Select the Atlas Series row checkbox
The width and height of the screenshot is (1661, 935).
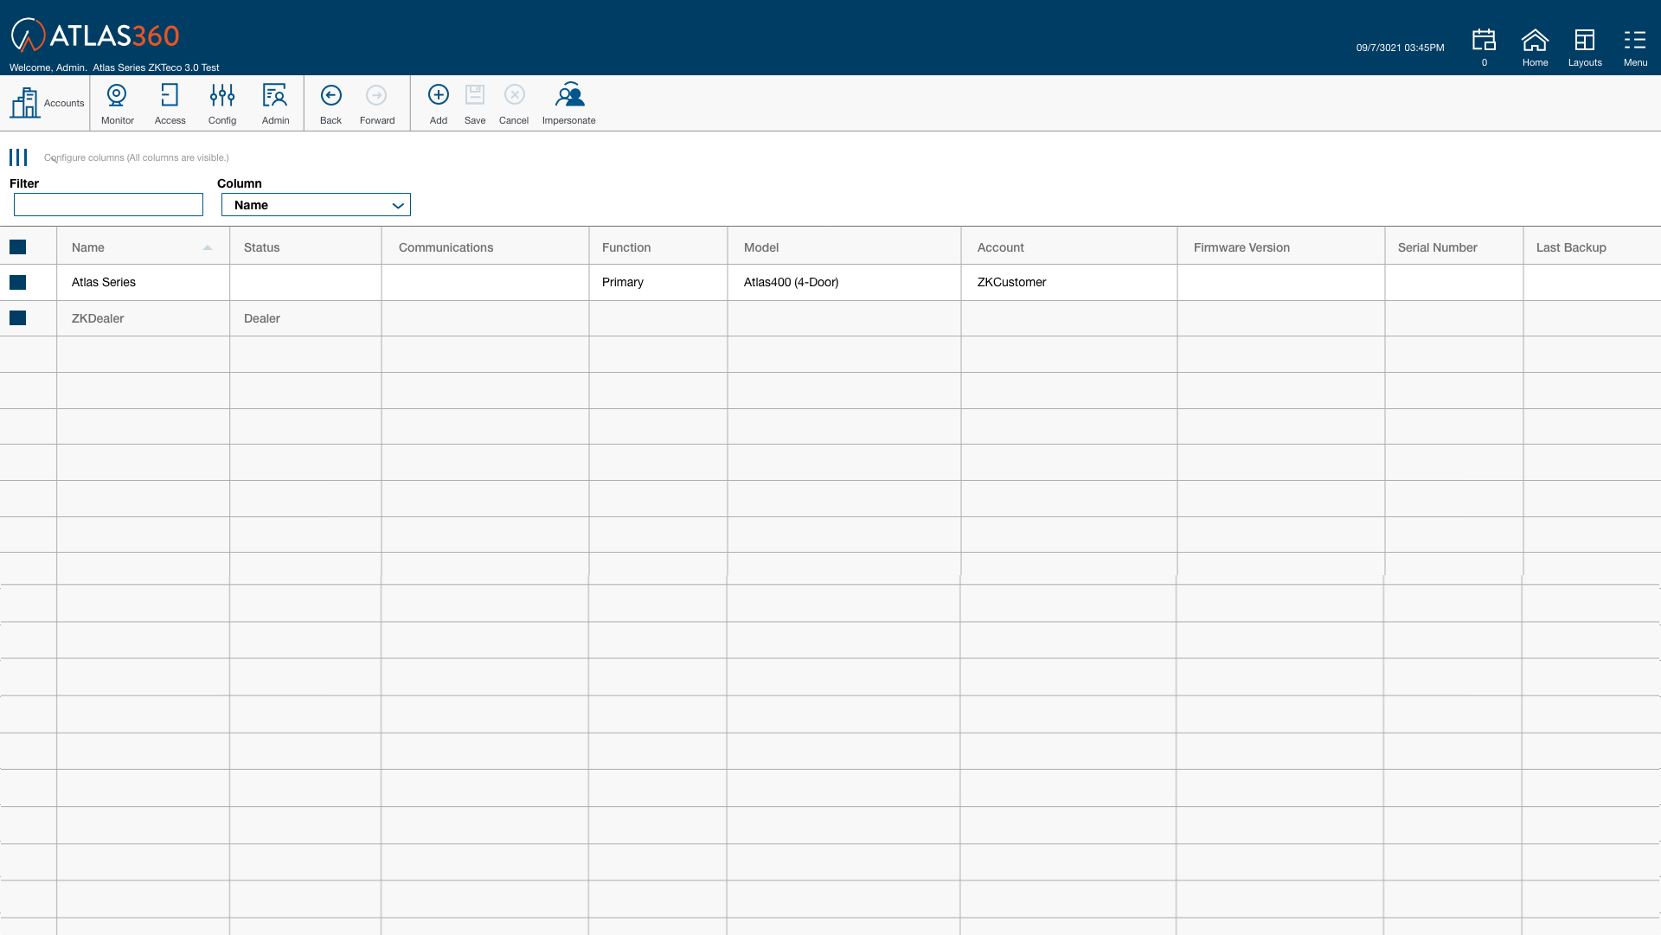pos(18,282)
